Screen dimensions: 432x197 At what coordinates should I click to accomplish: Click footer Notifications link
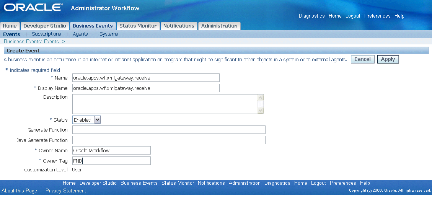pos(211,183)
